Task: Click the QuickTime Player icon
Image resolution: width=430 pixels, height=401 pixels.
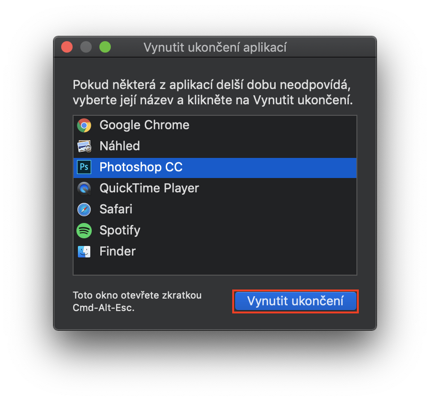Action: coord(84,189)
